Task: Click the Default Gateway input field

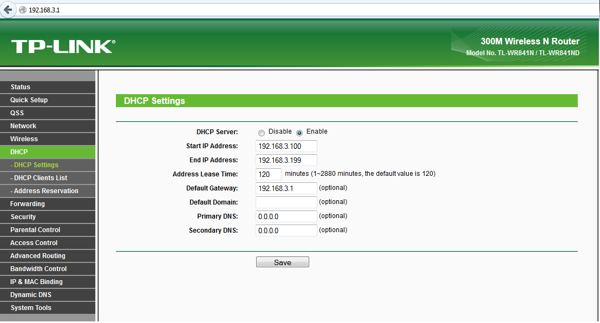Action: [286, 188]
